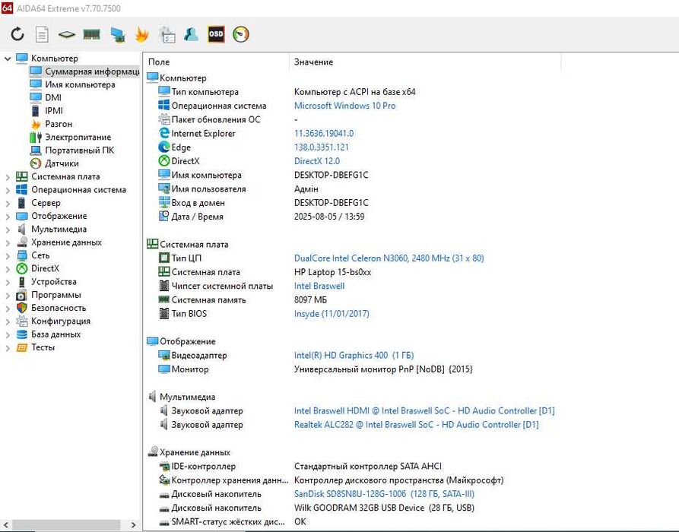
Task: Click the Refresh toolbar icon
Action: click(x=17, y=34)
